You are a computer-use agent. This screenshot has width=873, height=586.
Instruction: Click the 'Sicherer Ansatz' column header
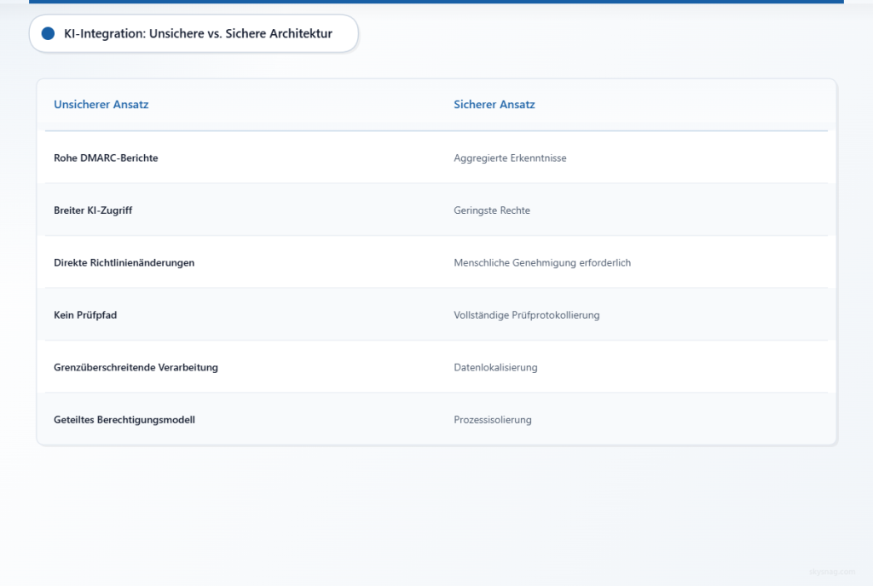click(x=494, y=105)
